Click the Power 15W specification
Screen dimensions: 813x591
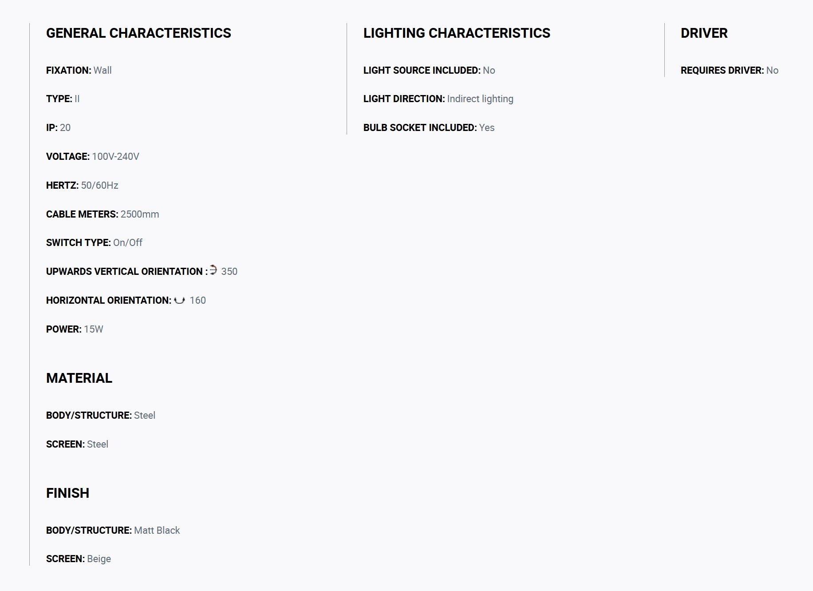pos(75,329)
